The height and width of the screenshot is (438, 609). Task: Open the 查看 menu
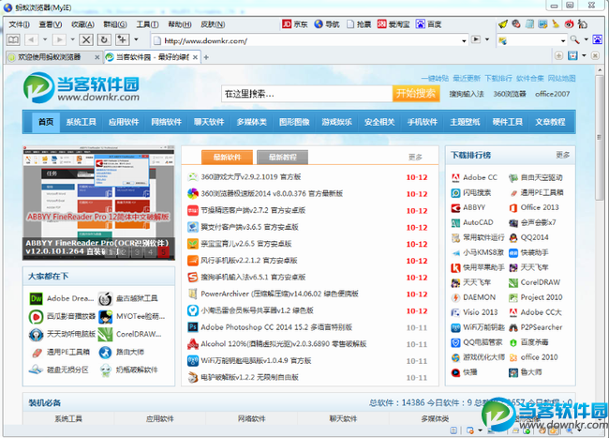click(x=50, y=24)
